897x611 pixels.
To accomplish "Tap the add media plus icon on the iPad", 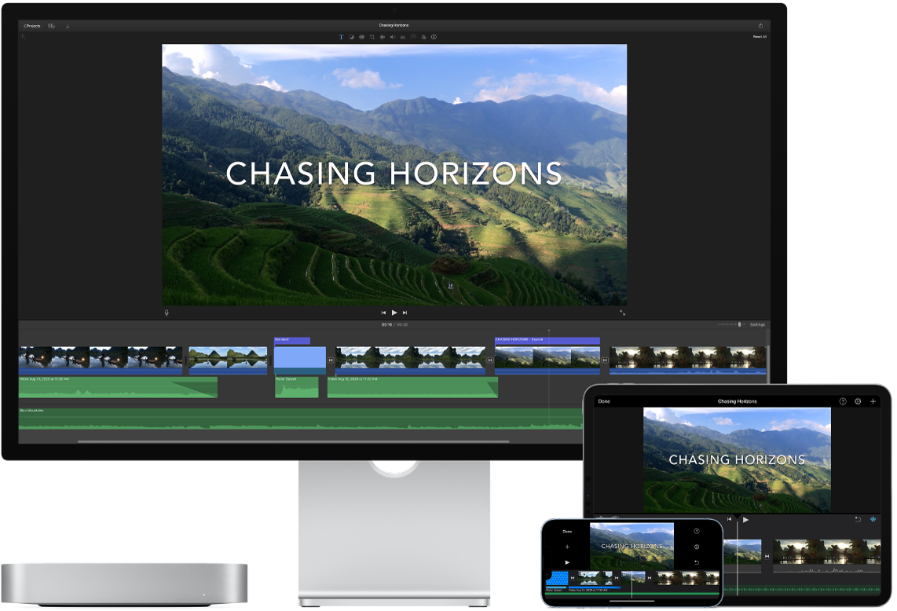I will click(x=873, y=401).
